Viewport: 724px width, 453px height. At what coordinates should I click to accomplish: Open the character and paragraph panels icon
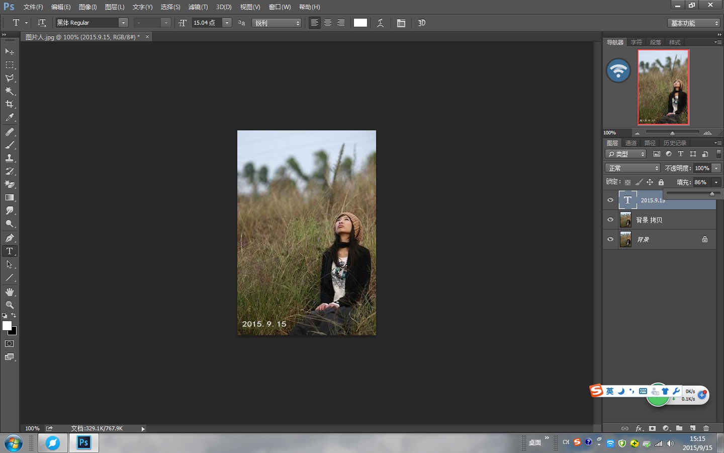pyautogui.click(x=401, y=23)
